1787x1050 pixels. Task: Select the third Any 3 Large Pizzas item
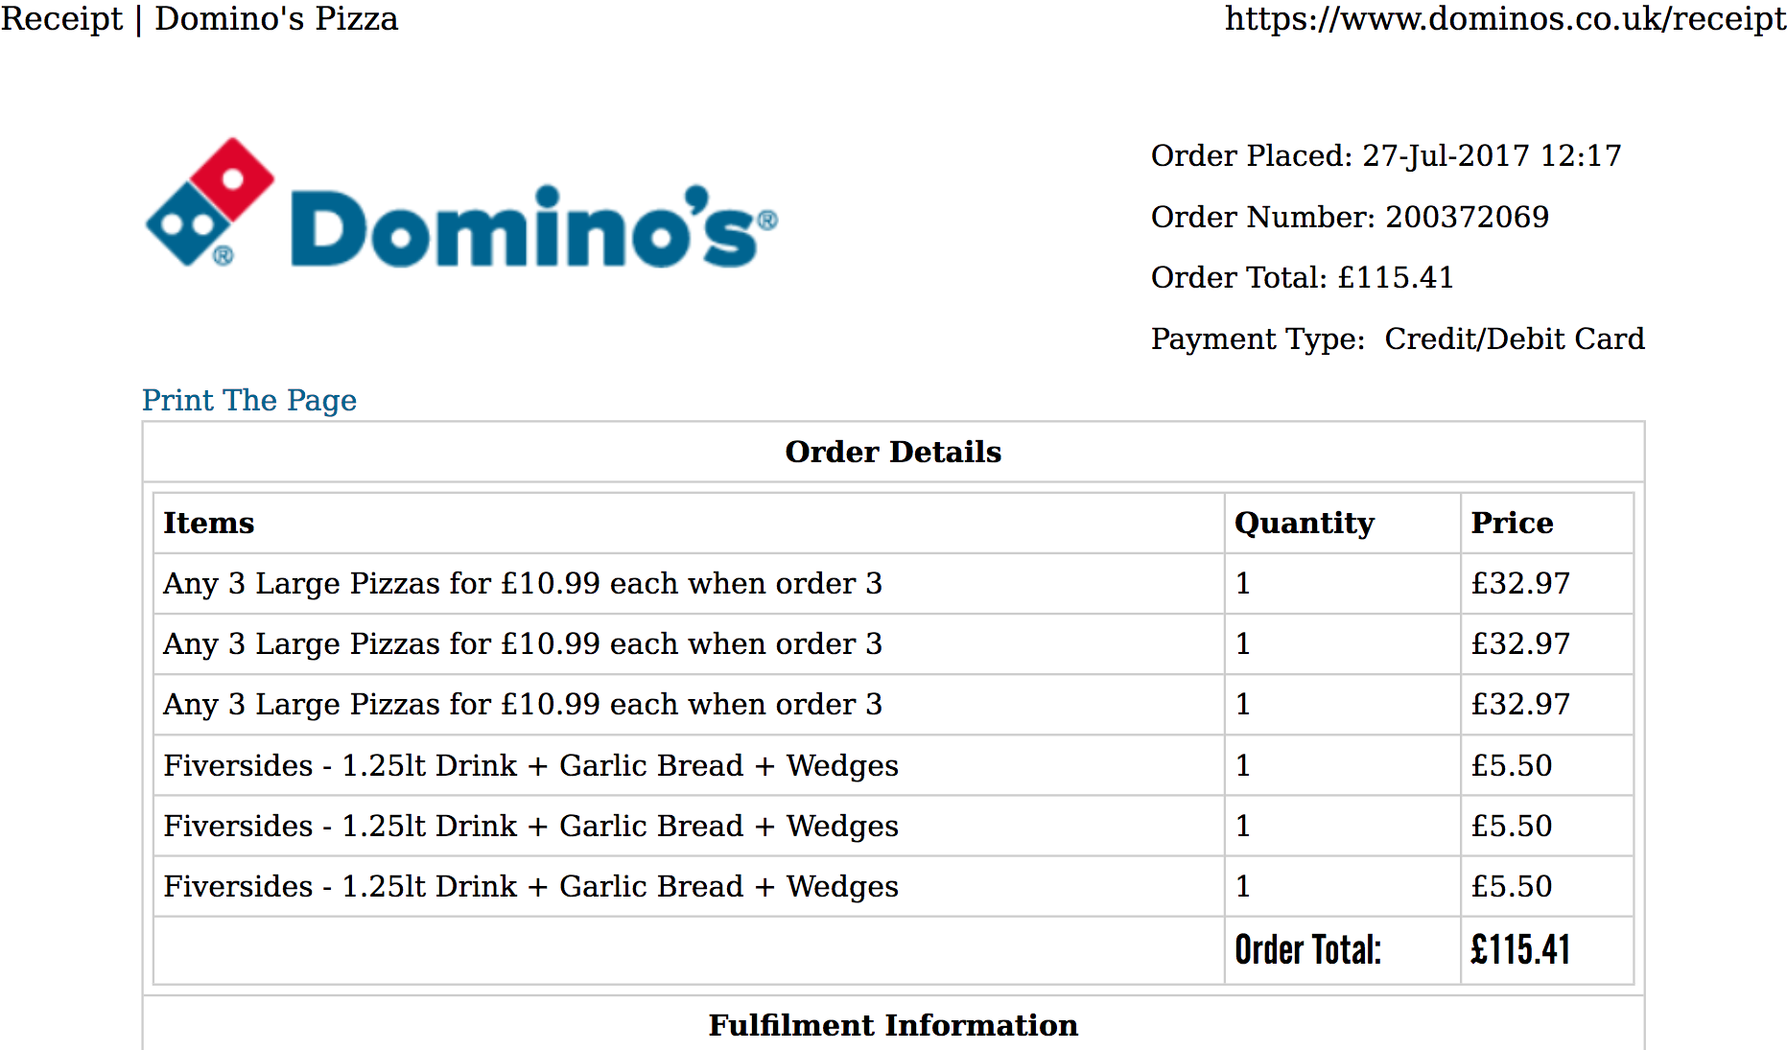(x=523, y=704)
